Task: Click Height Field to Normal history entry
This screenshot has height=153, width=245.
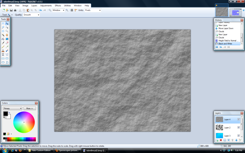Action: point(228,40)
